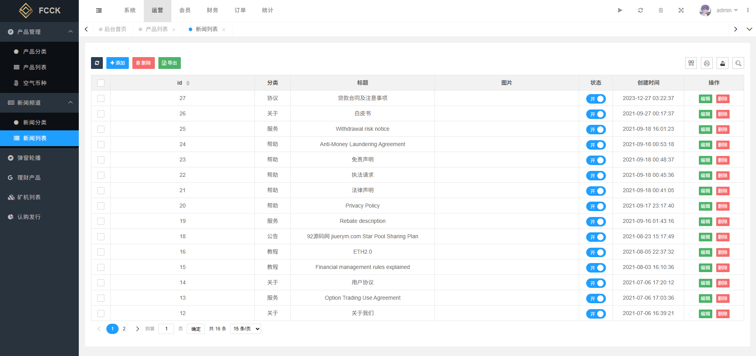
Task: Open 矿机列表 in the sidebar
Action: point(39,197)
